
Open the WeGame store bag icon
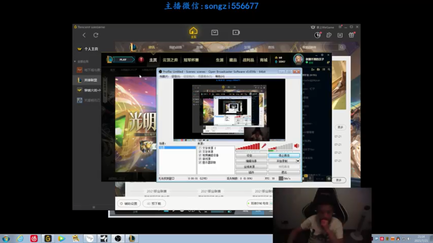(214, 32)
